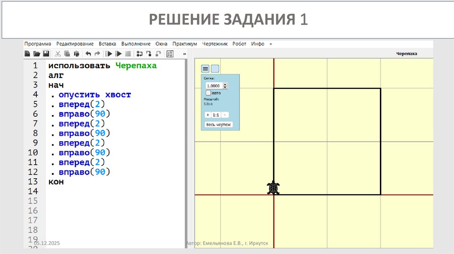Click вперед(2) on line 9

82,143
